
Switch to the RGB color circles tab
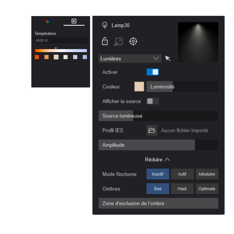(x=47, y=21)
